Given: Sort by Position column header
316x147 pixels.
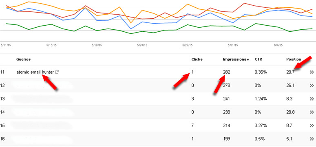Looking at the screenshot, I should [x=294, y=59].
